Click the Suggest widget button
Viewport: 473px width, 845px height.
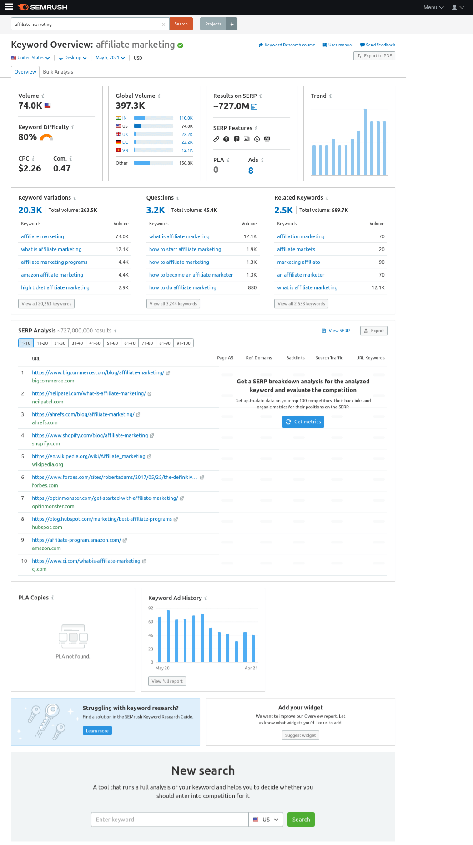click(300, 735)
